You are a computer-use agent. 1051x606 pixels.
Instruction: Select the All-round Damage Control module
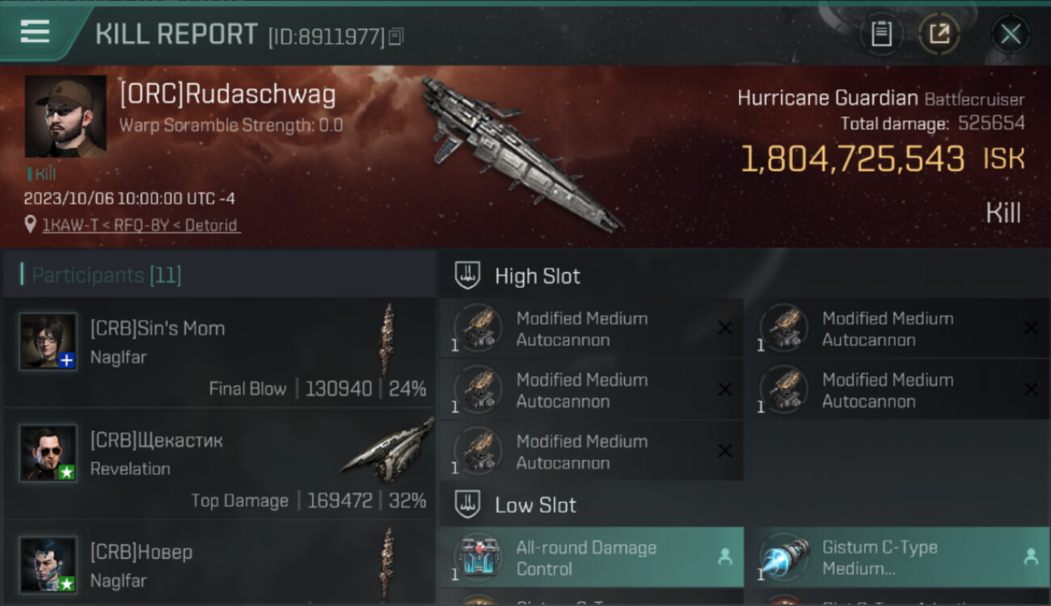592,558
